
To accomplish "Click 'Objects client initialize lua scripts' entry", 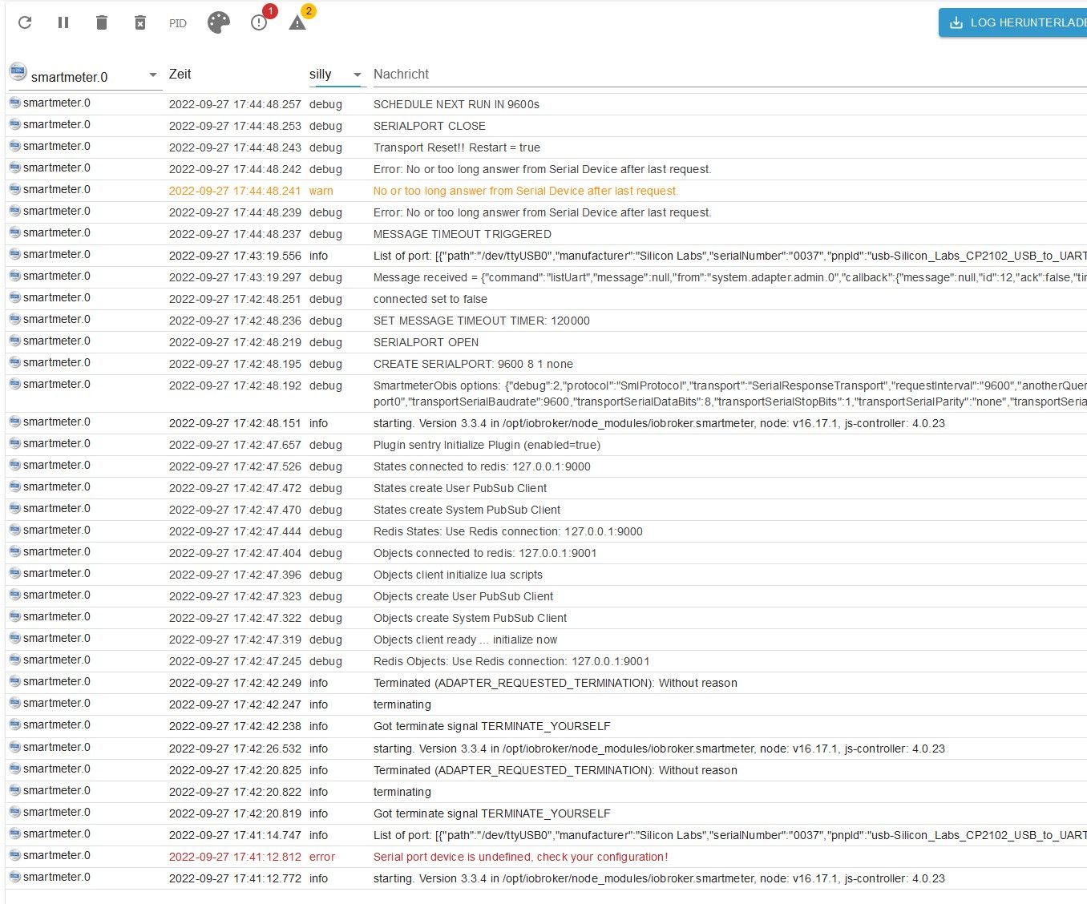I will click(458, 575).
